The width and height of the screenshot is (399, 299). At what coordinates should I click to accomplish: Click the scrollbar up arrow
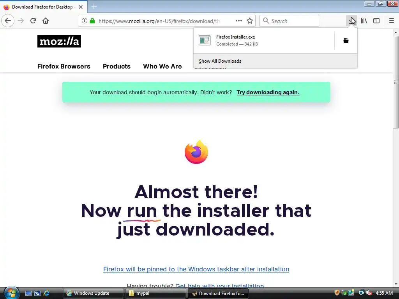click(x=395, y=32)
